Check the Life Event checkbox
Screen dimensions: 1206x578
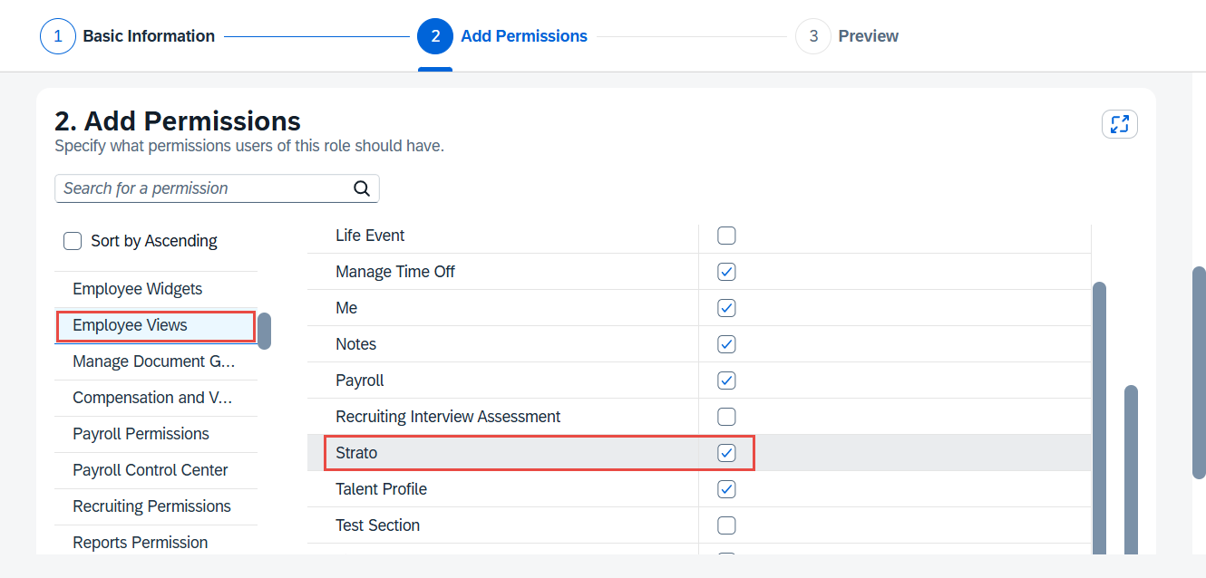[x=726, y=236]
